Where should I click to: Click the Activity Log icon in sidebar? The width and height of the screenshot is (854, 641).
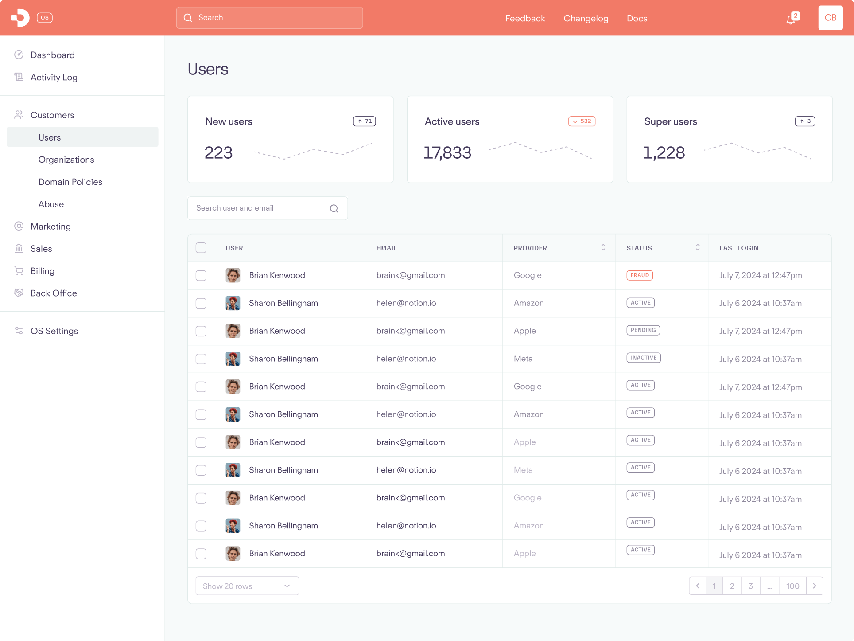19,77
